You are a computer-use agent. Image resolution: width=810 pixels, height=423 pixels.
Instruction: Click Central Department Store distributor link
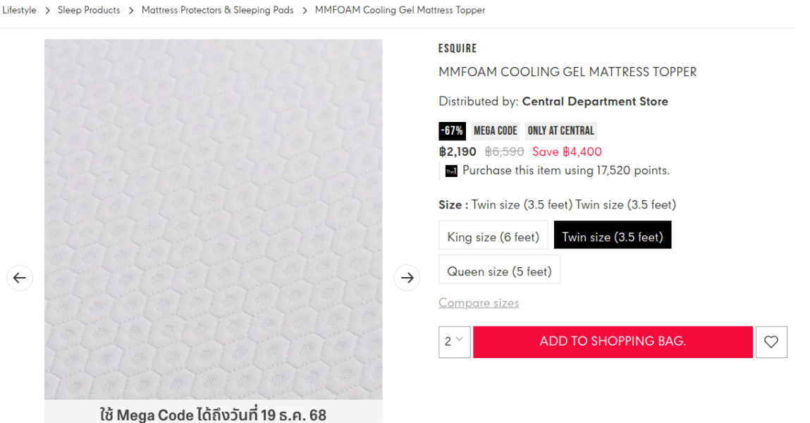(595, 102)
